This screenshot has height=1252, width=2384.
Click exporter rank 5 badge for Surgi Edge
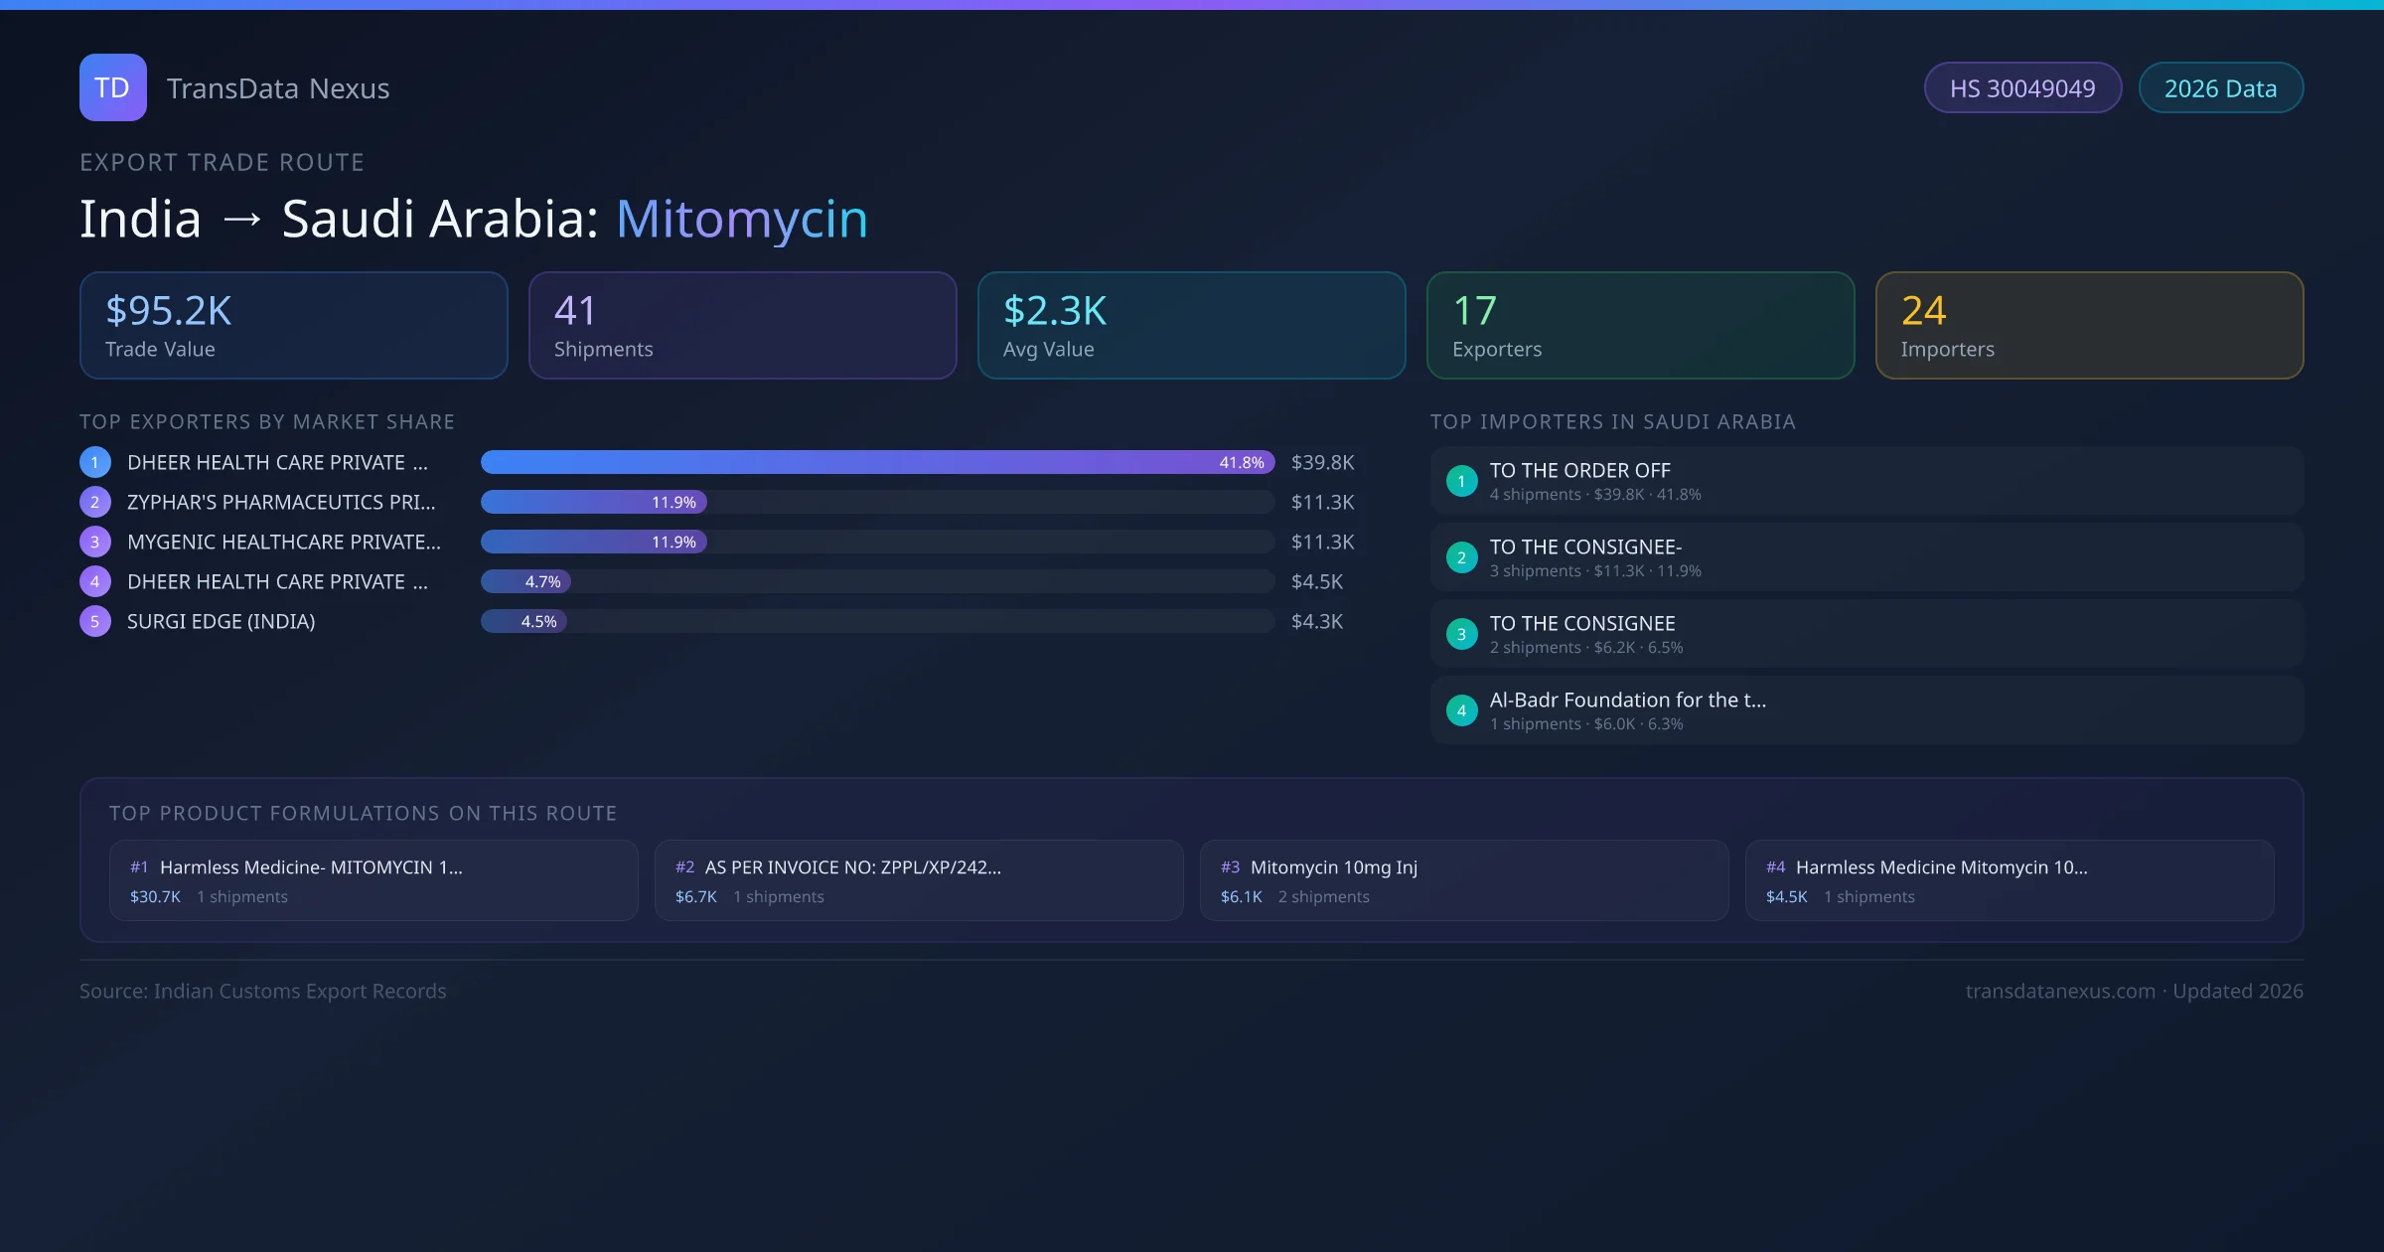(x=94, y=621)
